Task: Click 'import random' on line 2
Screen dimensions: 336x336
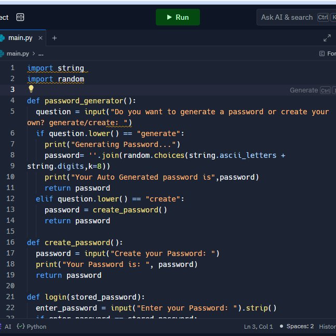Action: (56, 79)
